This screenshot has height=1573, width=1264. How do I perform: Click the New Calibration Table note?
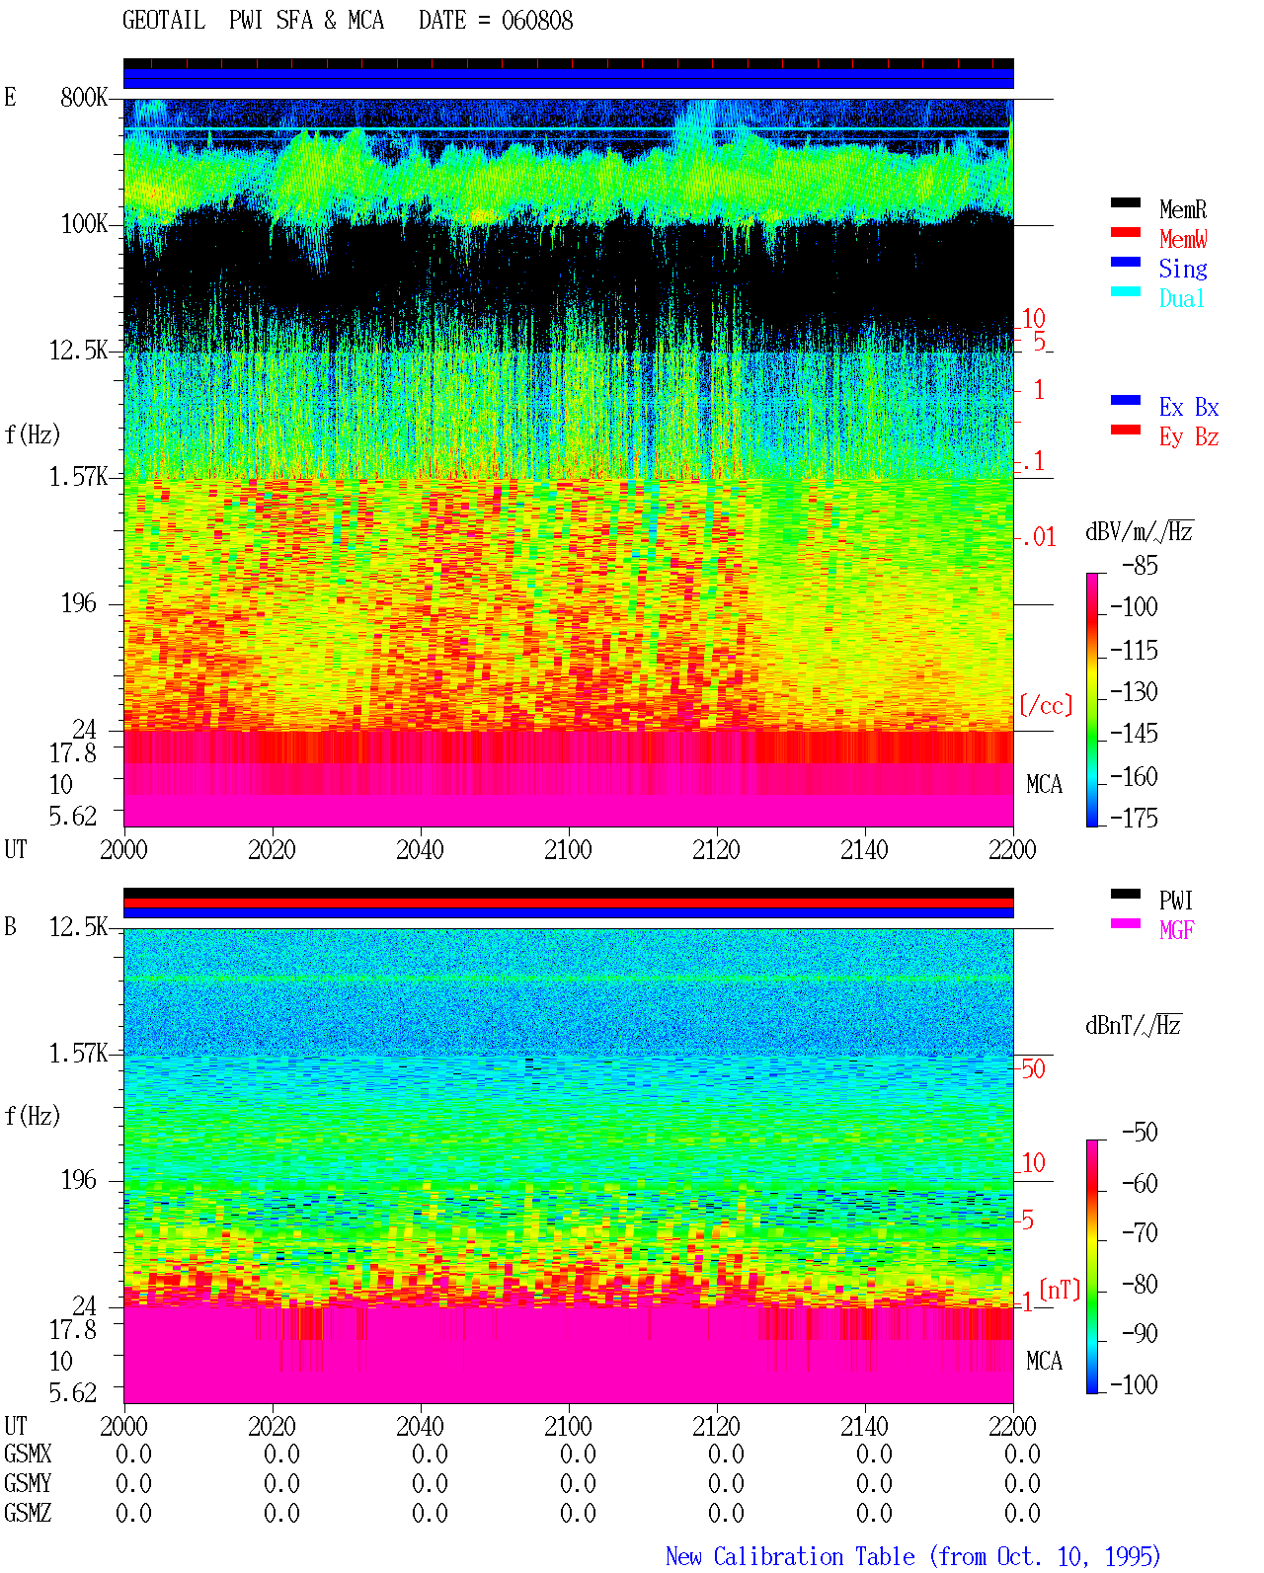pyautogui.click(x=913, y=1557)
